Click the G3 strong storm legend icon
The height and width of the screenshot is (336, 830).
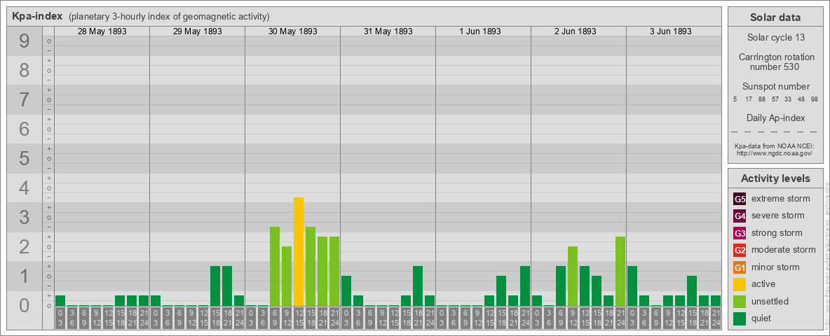pos(740,233)
